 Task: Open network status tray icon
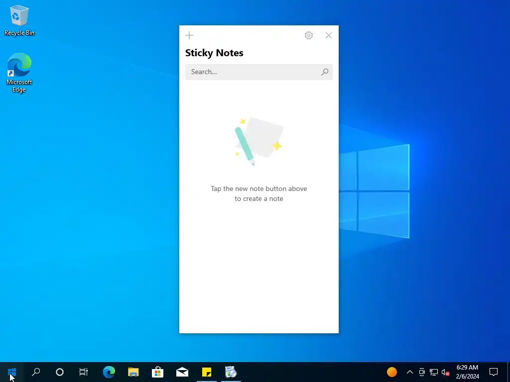pos(434,372)
